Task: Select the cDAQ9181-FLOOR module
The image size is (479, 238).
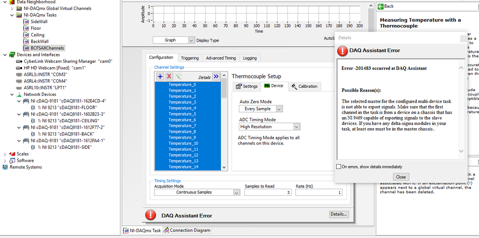Action: tap(67, 107)
